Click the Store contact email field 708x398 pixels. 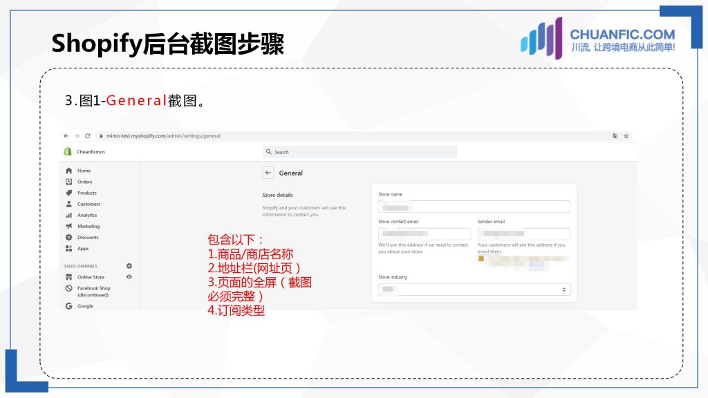point(425,234)
